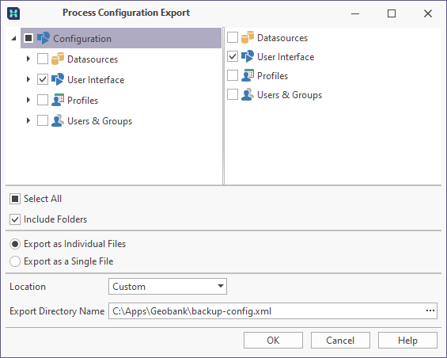Toggle the Select All checkbox

tap(15, 199)
